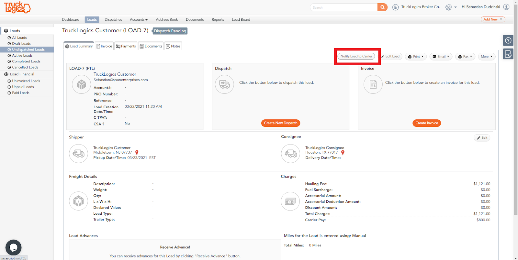Click the Carrier Pay $800.00 value

click(483, 220)
